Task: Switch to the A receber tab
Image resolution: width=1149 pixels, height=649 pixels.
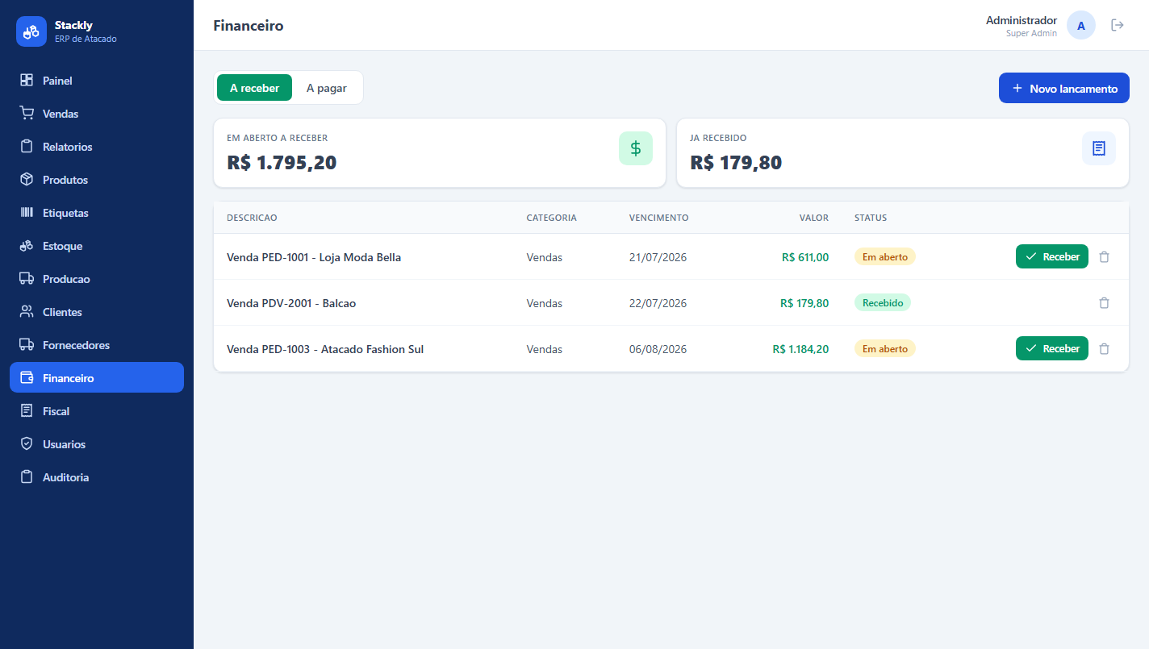Action: click(x=254, y=88)
